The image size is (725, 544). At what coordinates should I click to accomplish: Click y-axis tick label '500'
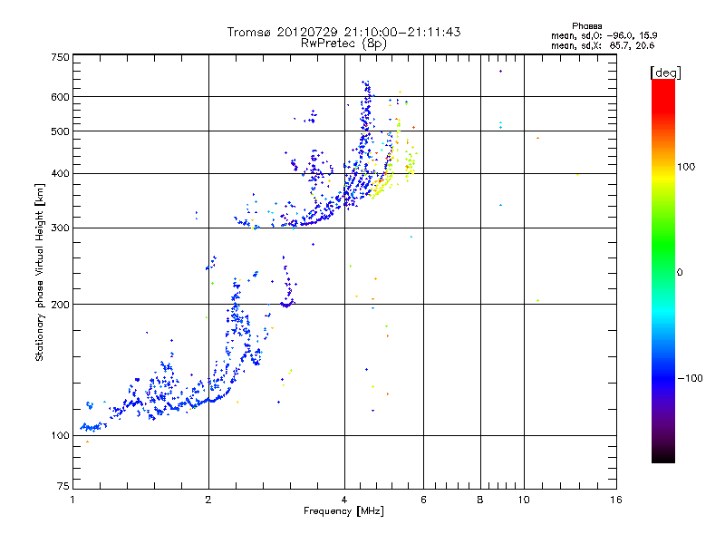(60, 131)
